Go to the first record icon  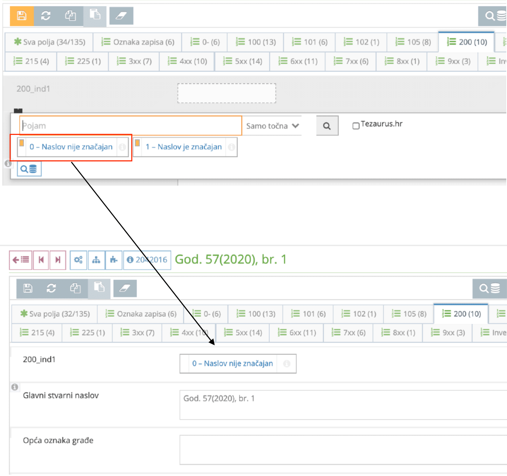(41, 260)
